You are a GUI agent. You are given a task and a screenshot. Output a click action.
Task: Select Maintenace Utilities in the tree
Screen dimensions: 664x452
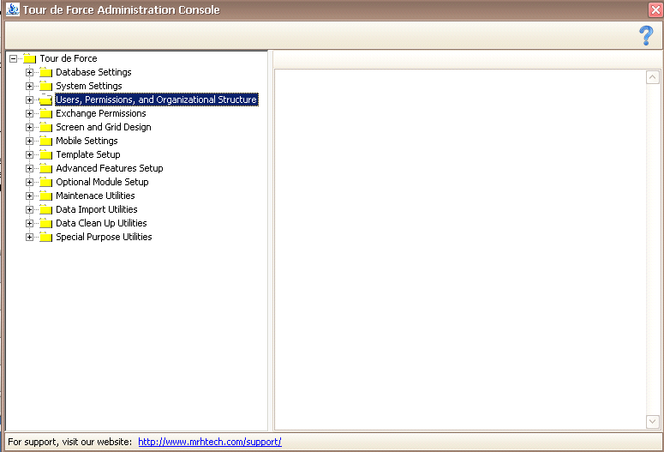(x=95, y=196)
